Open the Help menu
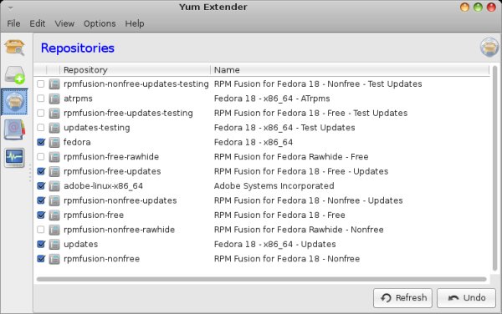The image size is (502, 314). pos(135,23)
